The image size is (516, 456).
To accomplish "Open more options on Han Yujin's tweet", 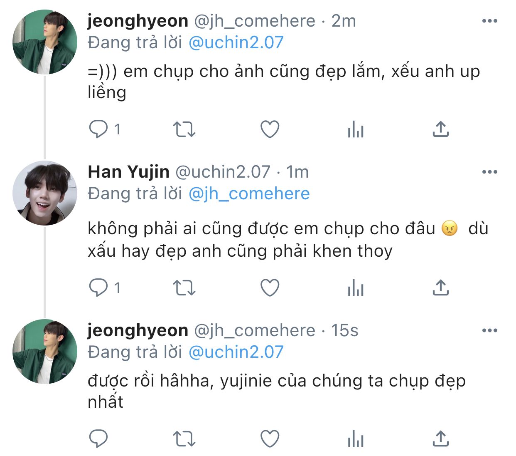I will 490,172.
